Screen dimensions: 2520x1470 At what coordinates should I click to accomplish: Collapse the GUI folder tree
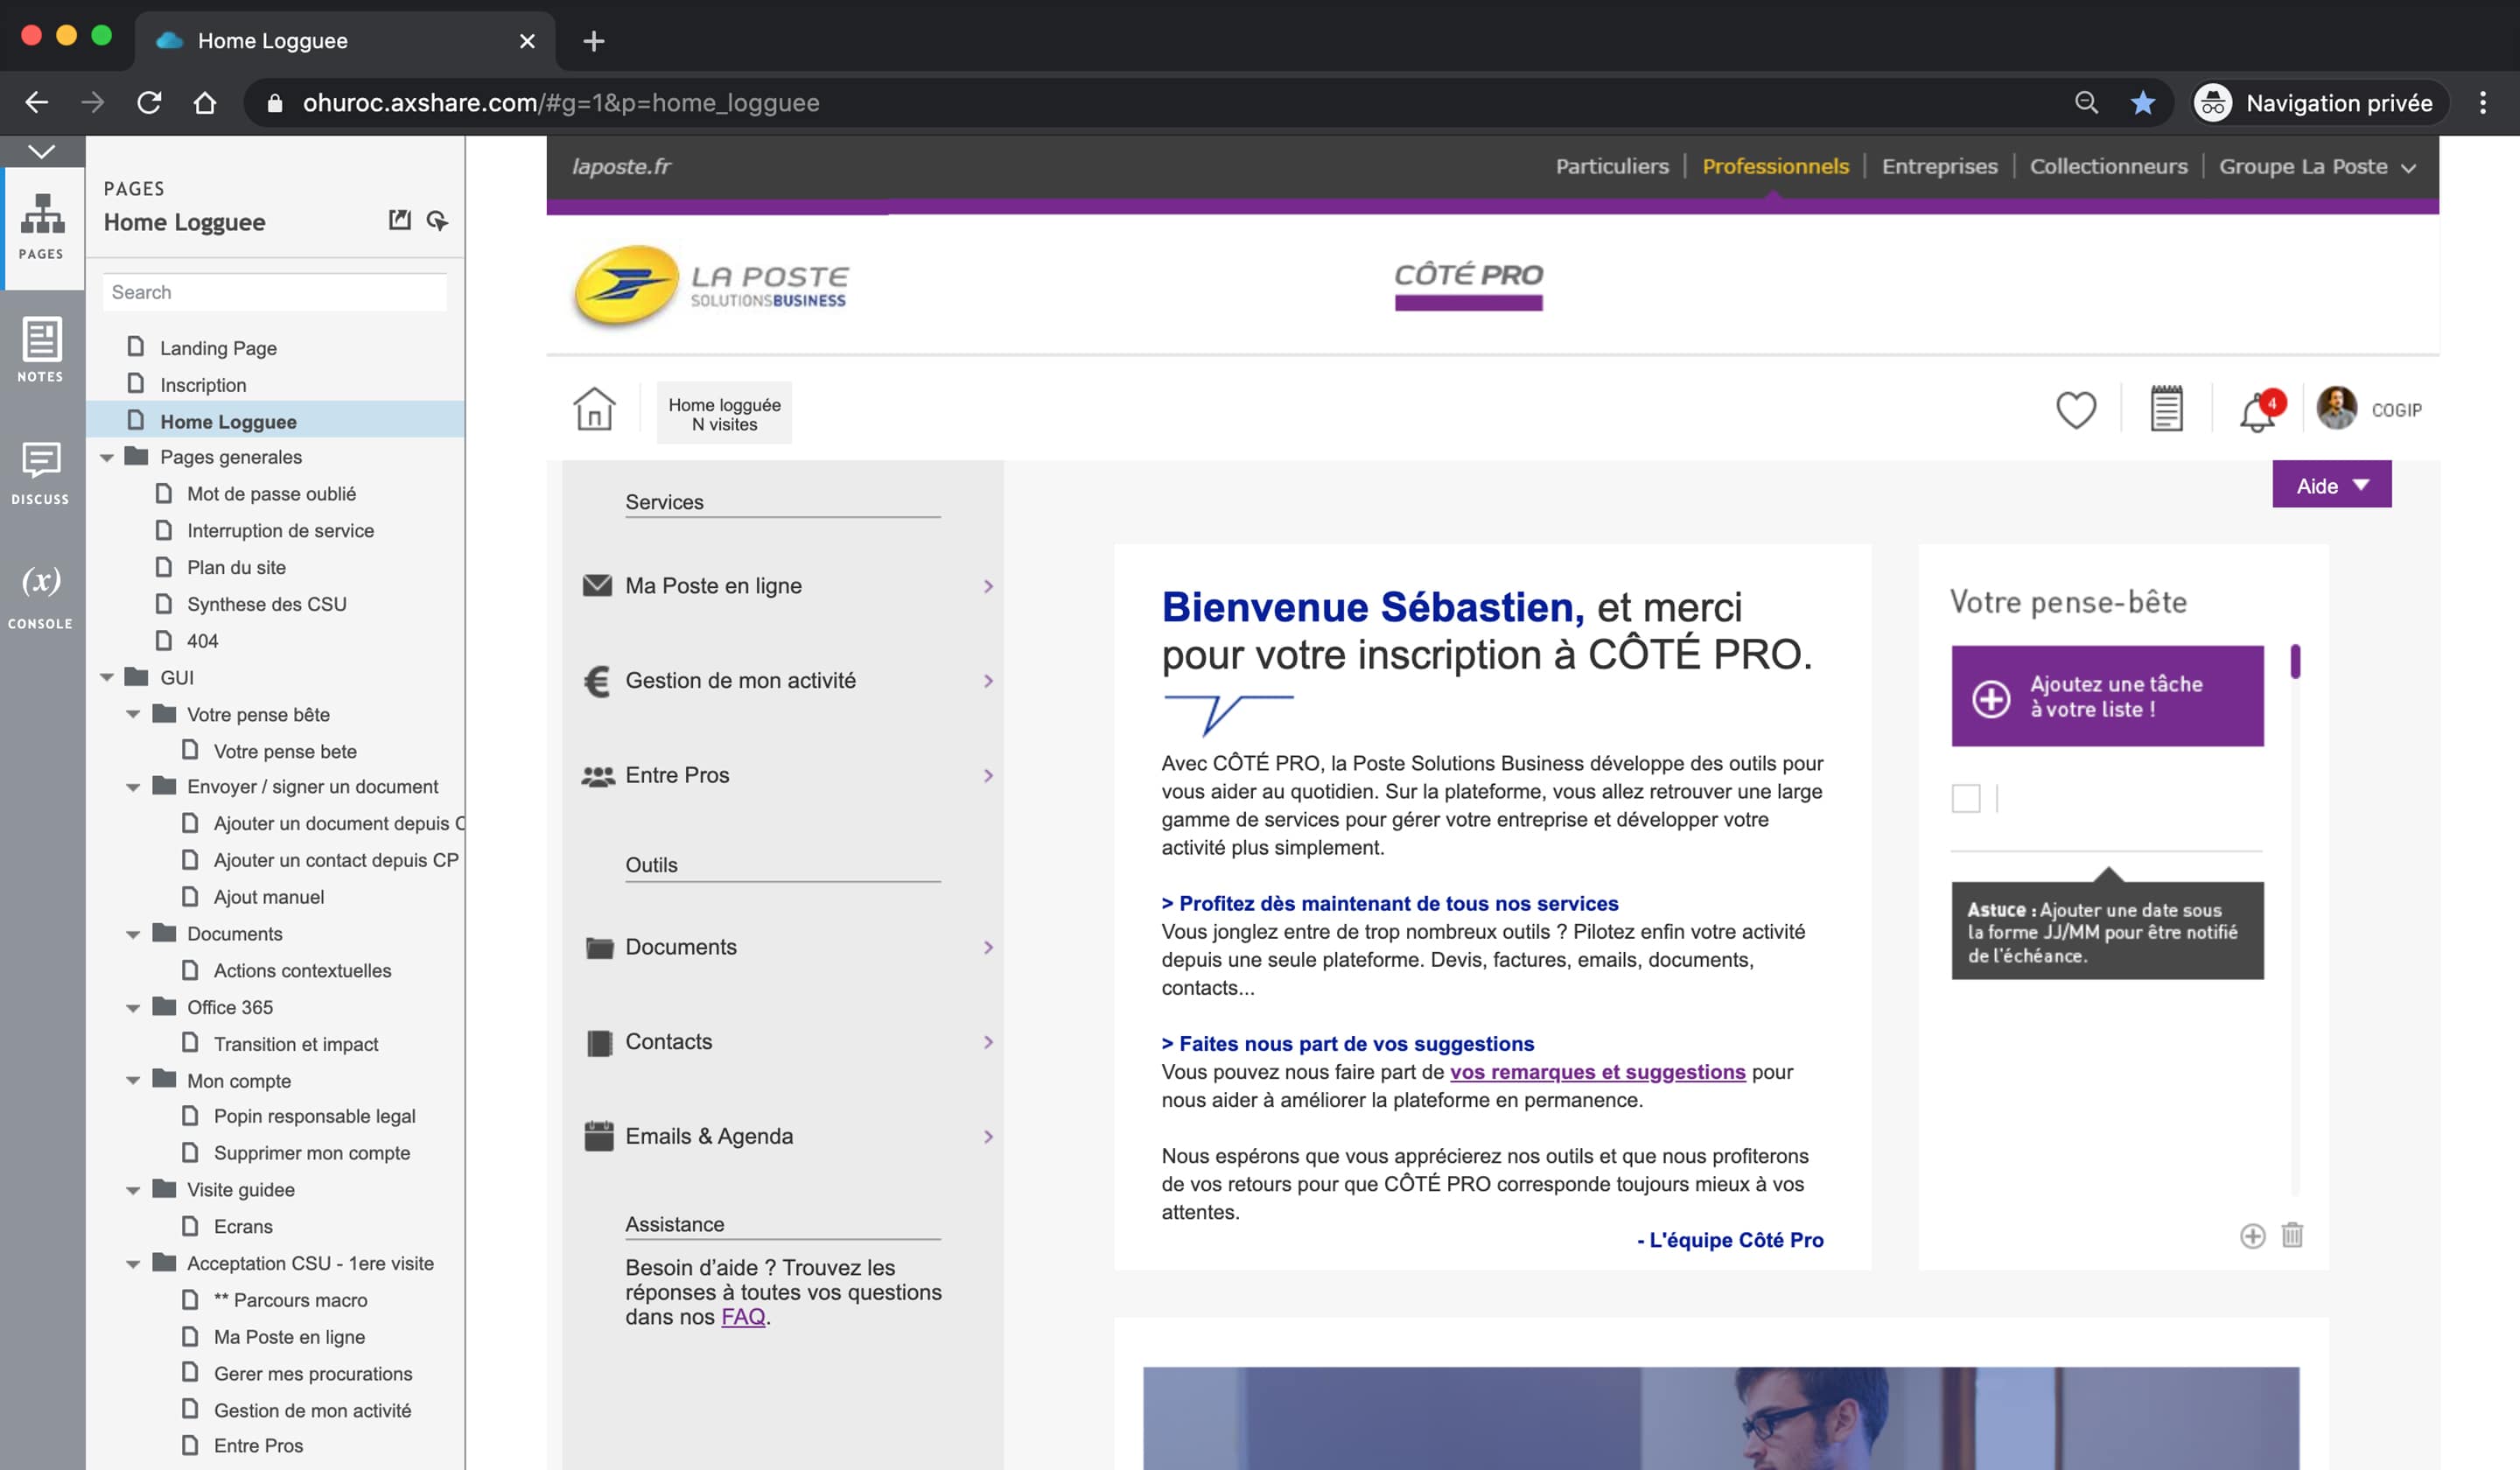pos(107,678)
